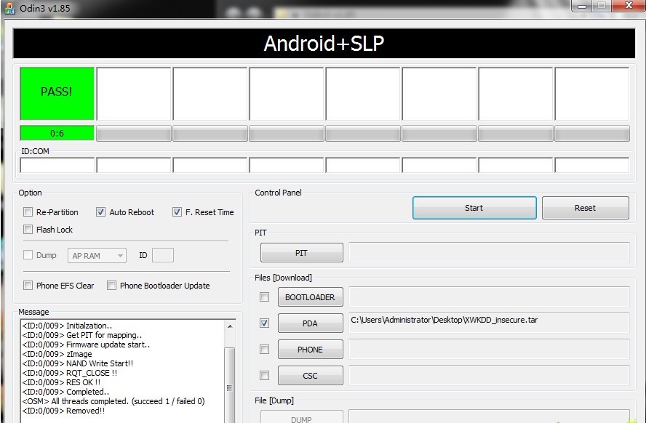Click the Message log scrollbar thumb

point(229,387)
